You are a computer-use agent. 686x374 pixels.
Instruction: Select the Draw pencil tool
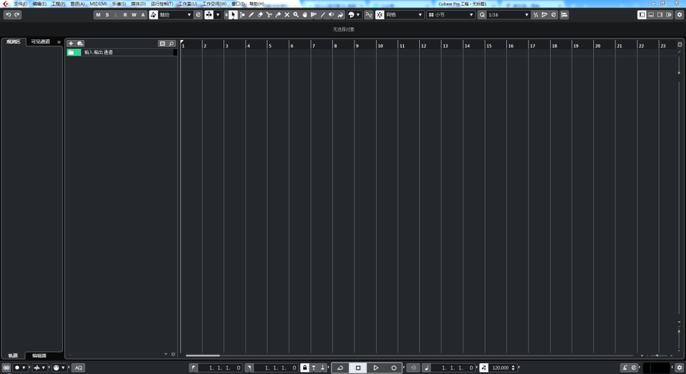(251, 15)
